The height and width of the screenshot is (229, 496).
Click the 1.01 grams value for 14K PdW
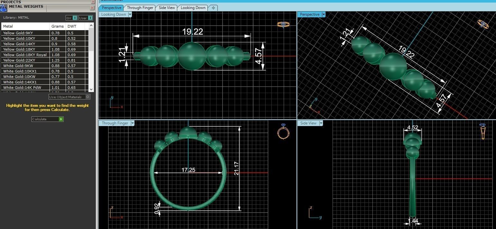pos(56,88)
